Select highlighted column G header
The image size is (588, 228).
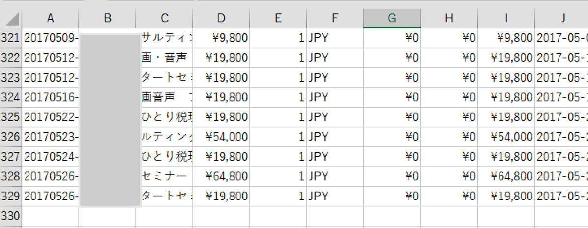[x=392, y=18]
